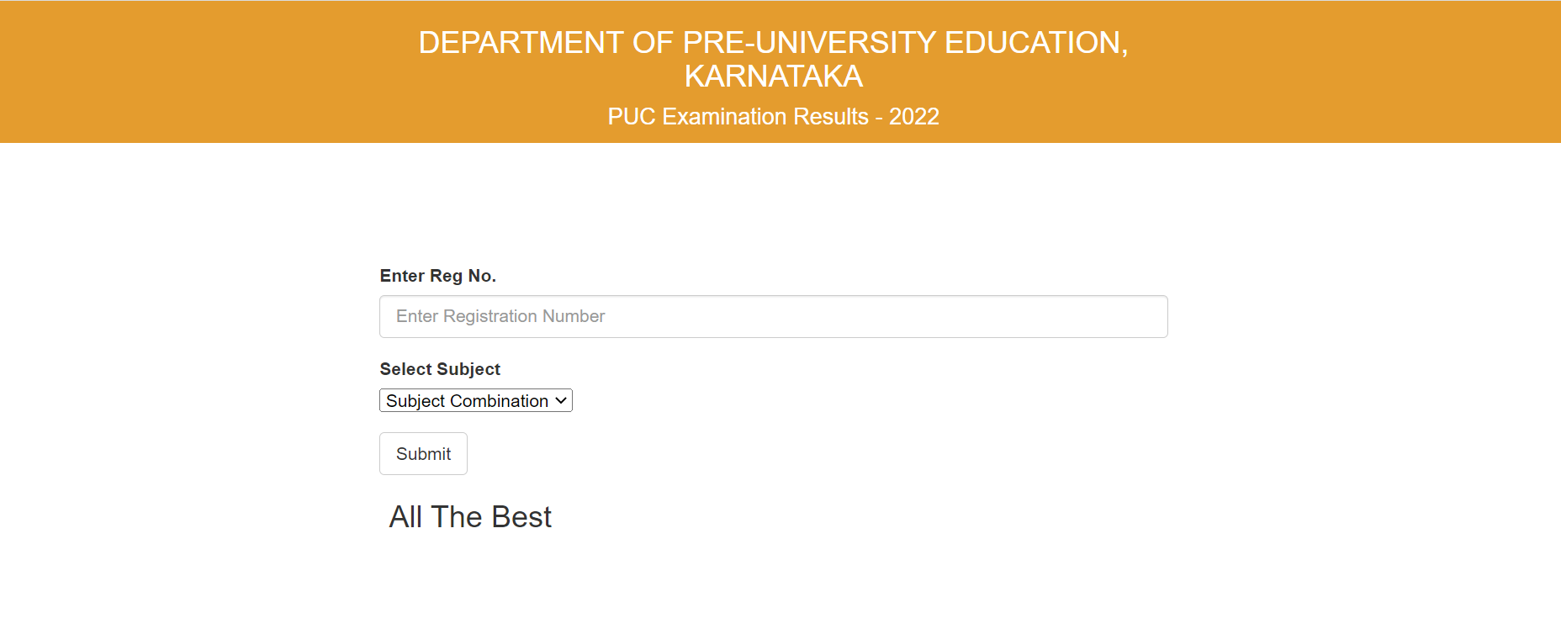Click the Karnataka text in the header
The width and height of the screenshot is (1561, 634).
coord(775,76)
